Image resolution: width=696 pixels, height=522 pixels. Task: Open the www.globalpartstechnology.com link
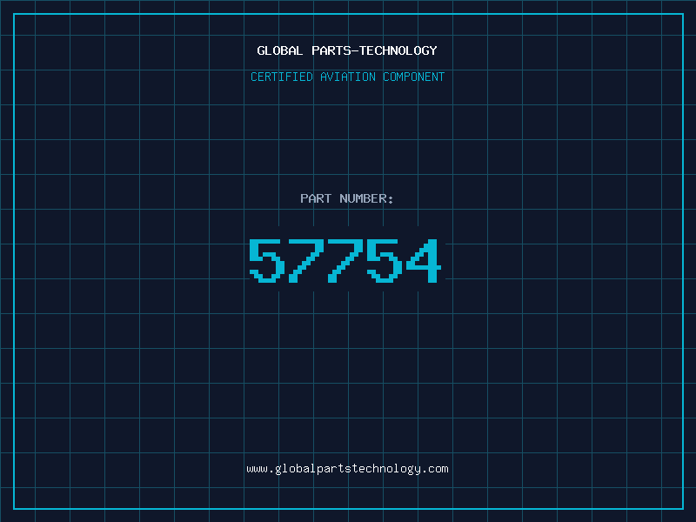347,469
